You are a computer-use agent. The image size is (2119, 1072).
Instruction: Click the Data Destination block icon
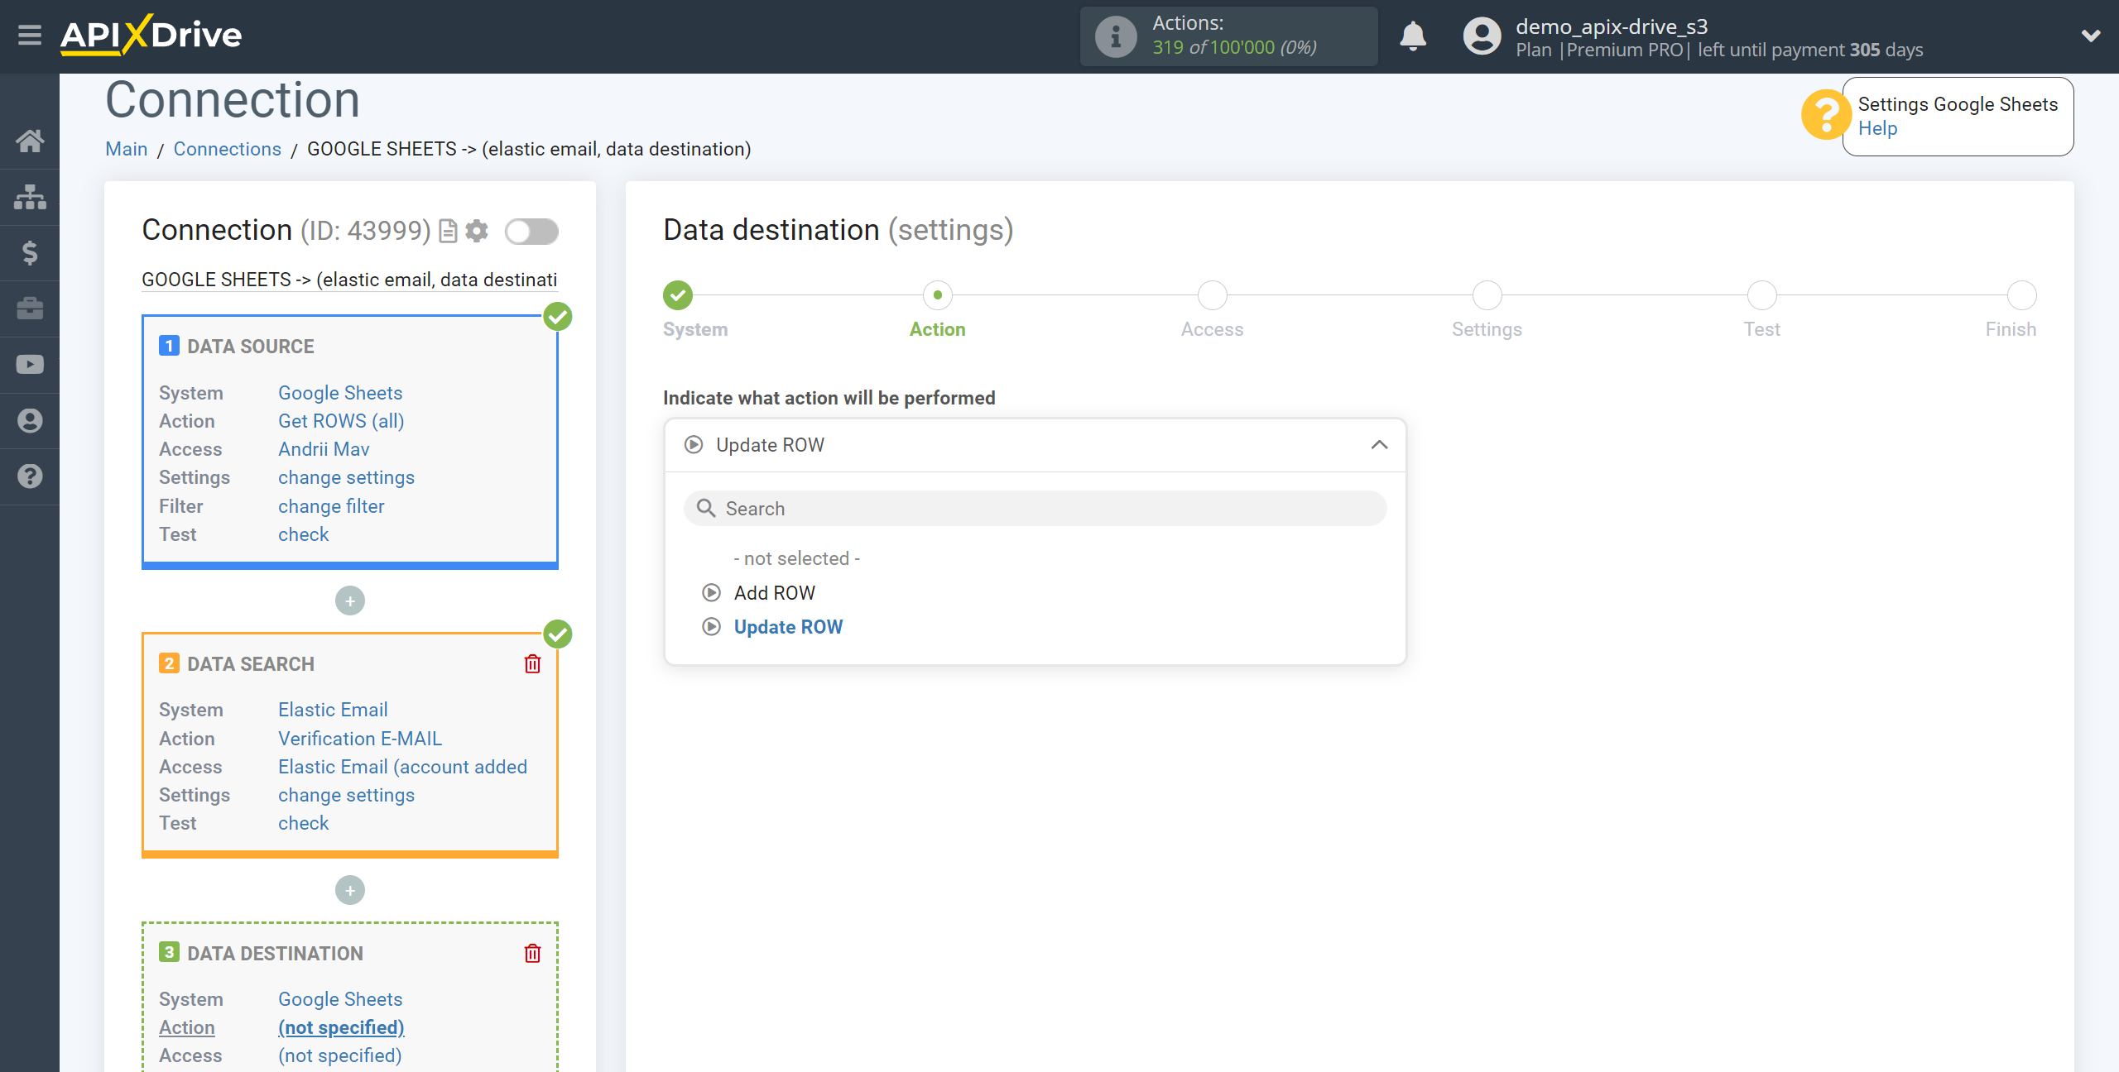(x=168, y=953)
